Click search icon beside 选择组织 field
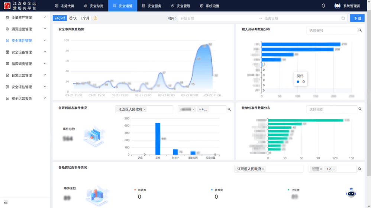Screen dimensions: 371x208 pos(360,109)
